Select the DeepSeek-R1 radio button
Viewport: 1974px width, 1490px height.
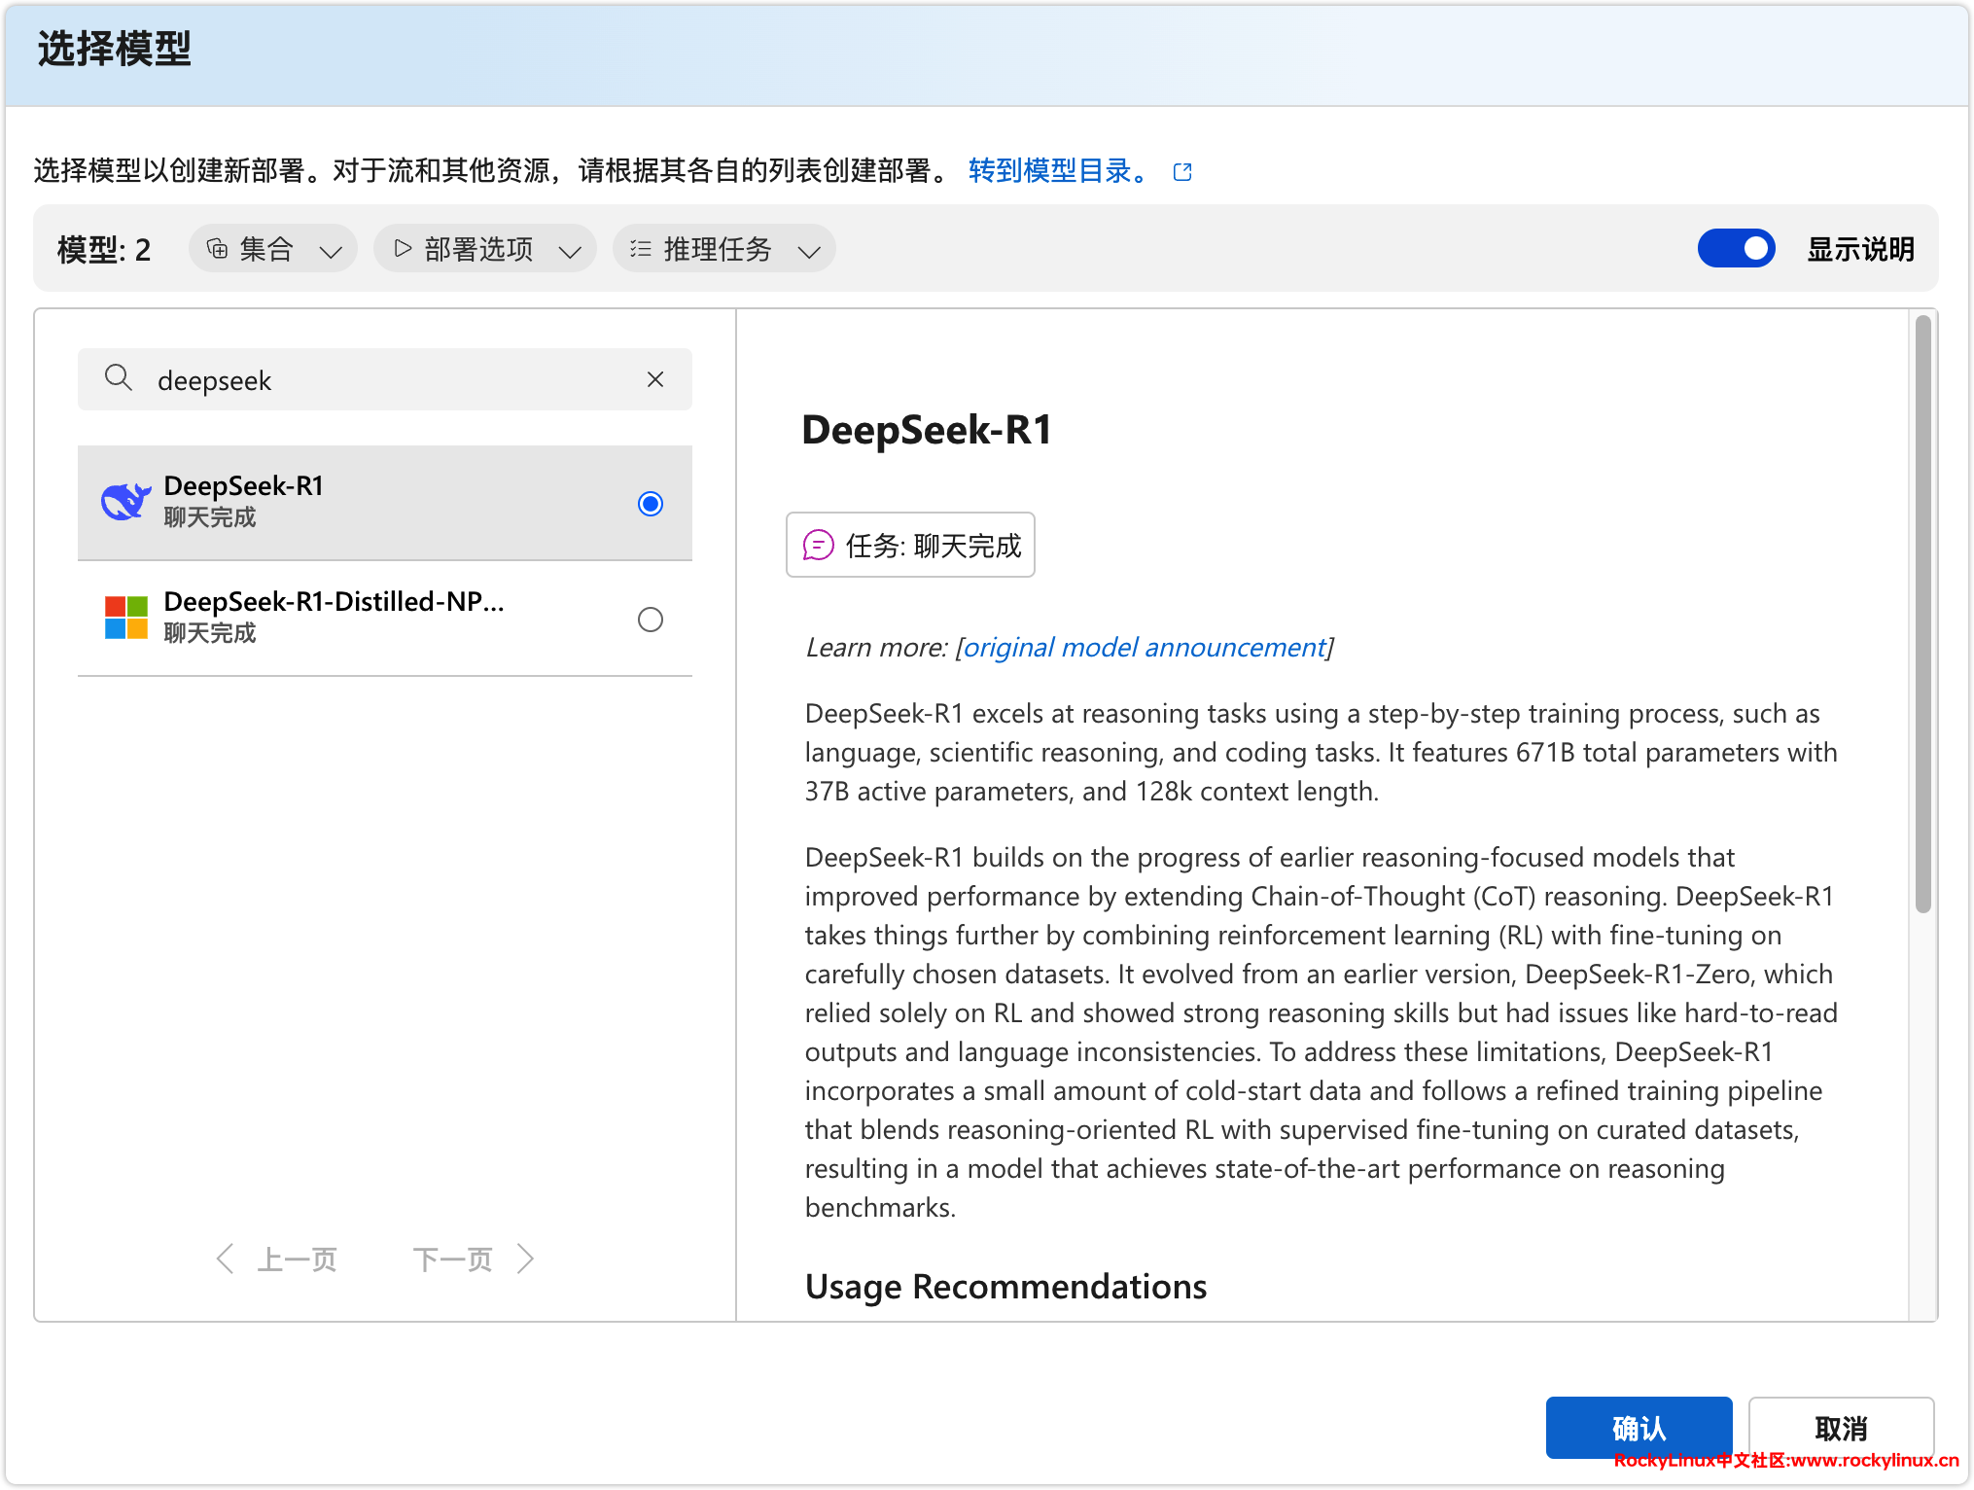(651, 504)
